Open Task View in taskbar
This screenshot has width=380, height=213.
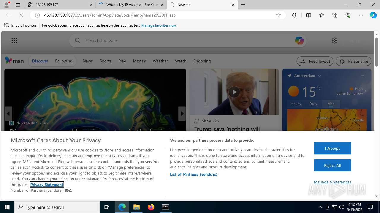107,207
